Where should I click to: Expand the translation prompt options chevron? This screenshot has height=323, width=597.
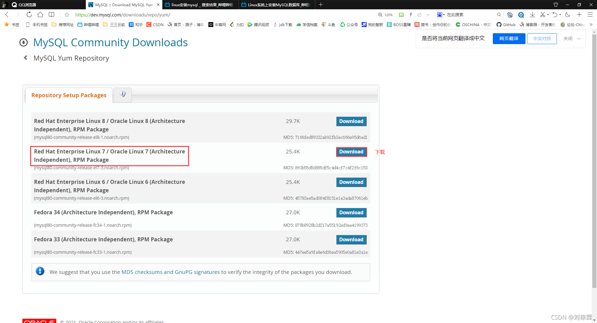click(579, 39)
